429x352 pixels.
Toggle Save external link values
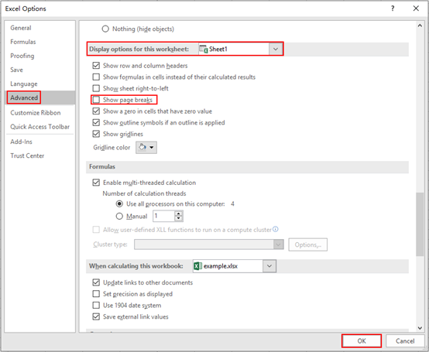tap(96, 316)
